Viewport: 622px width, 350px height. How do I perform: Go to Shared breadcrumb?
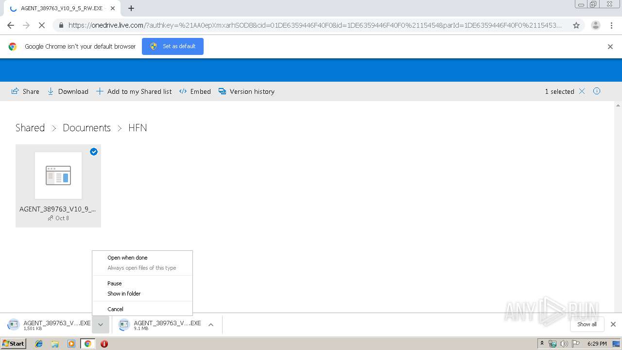[x=30, y=128]
